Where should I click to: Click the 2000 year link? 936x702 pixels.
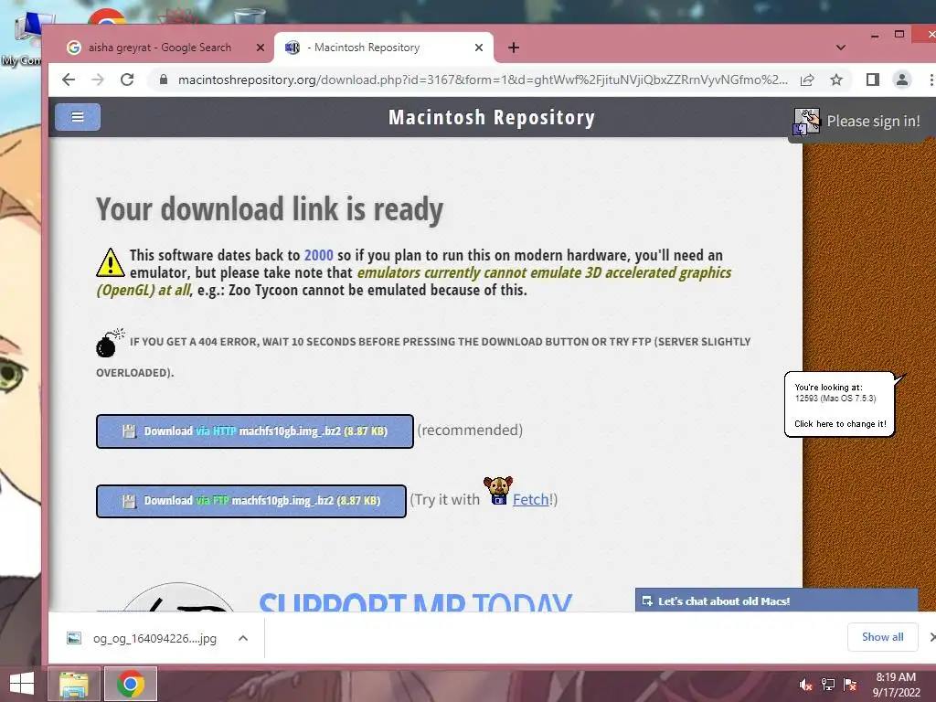319,256
